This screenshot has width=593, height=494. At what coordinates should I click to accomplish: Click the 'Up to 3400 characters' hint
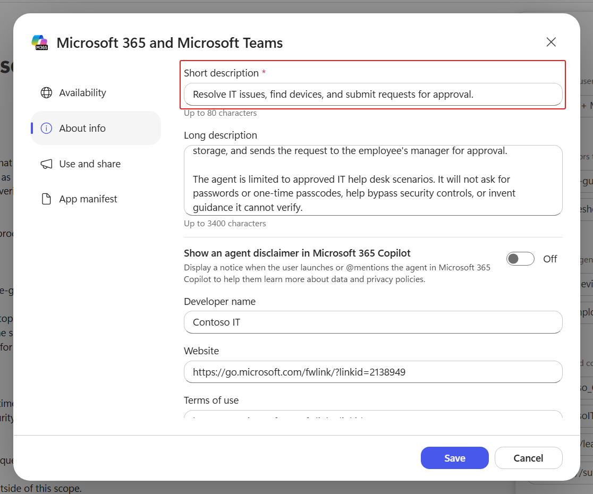(225, 224)
